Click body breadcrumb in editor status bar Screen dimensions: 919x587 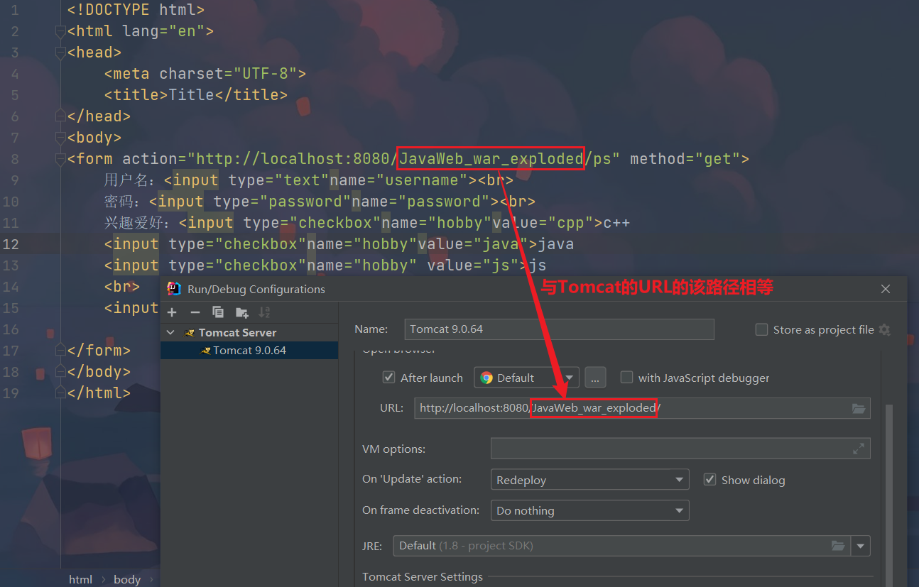[x=127, y=579]
